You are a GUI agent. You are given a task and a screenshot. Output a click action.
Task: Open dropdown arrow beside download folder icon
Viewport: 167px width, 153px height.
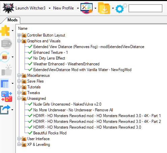coord(113,8)
